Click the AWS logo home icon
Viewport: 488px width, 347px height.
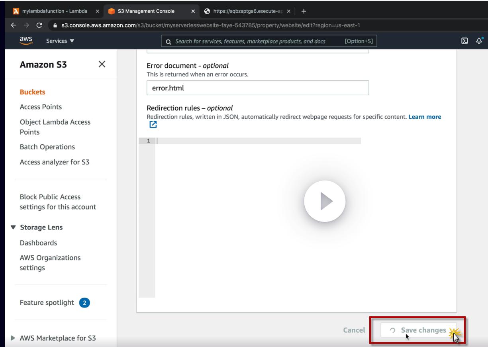click(26, 41)
